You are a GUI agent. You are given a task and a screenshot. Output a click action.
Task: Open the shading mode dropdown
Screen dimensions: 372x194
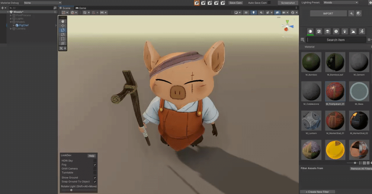click(237, 13)
